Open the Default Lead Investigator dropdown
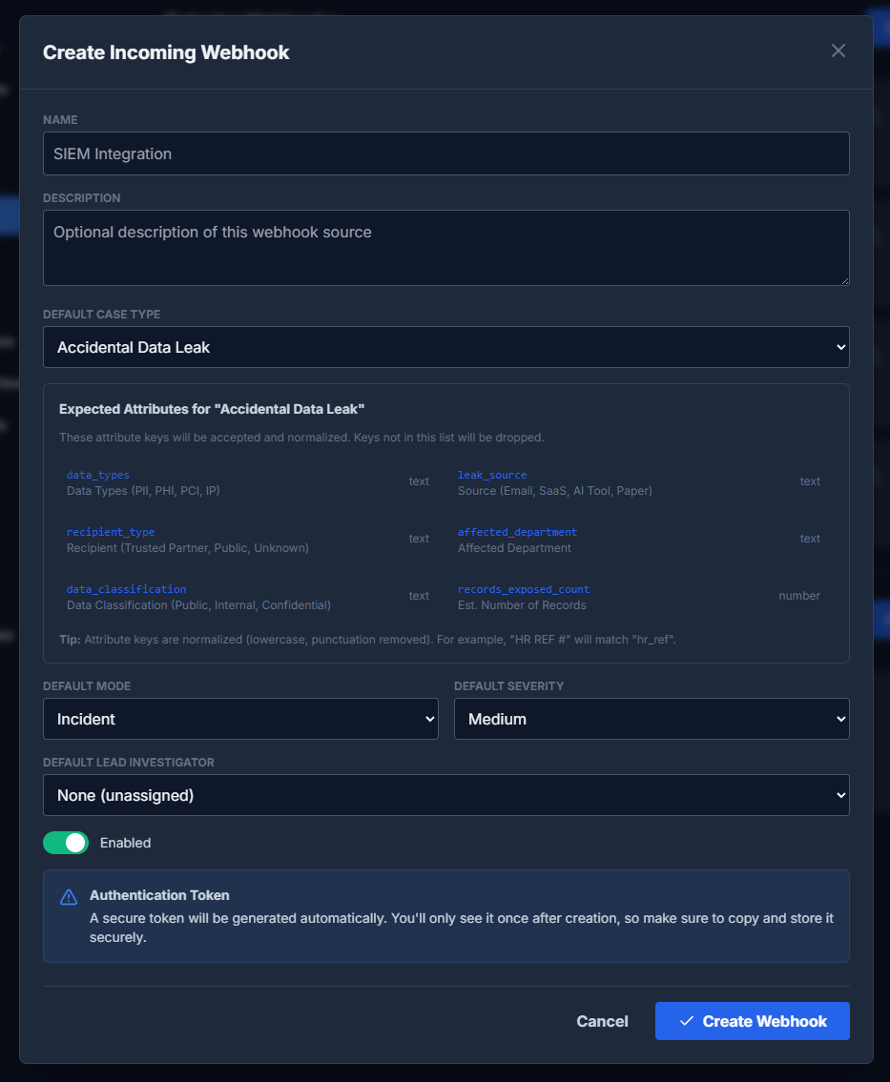Viewport: 890px width, 1082px height. coord(446,794)
